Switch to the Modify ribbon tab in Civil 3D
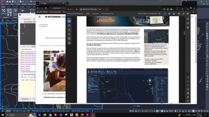The height and width of the screenshot is (117, 209). [x=22, y=7]
